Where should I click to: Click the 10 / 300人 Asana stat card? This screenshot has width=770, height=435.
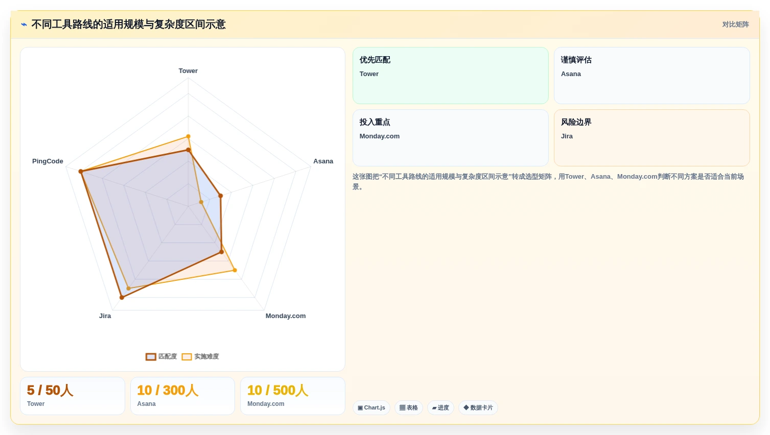tap(182, 396)
